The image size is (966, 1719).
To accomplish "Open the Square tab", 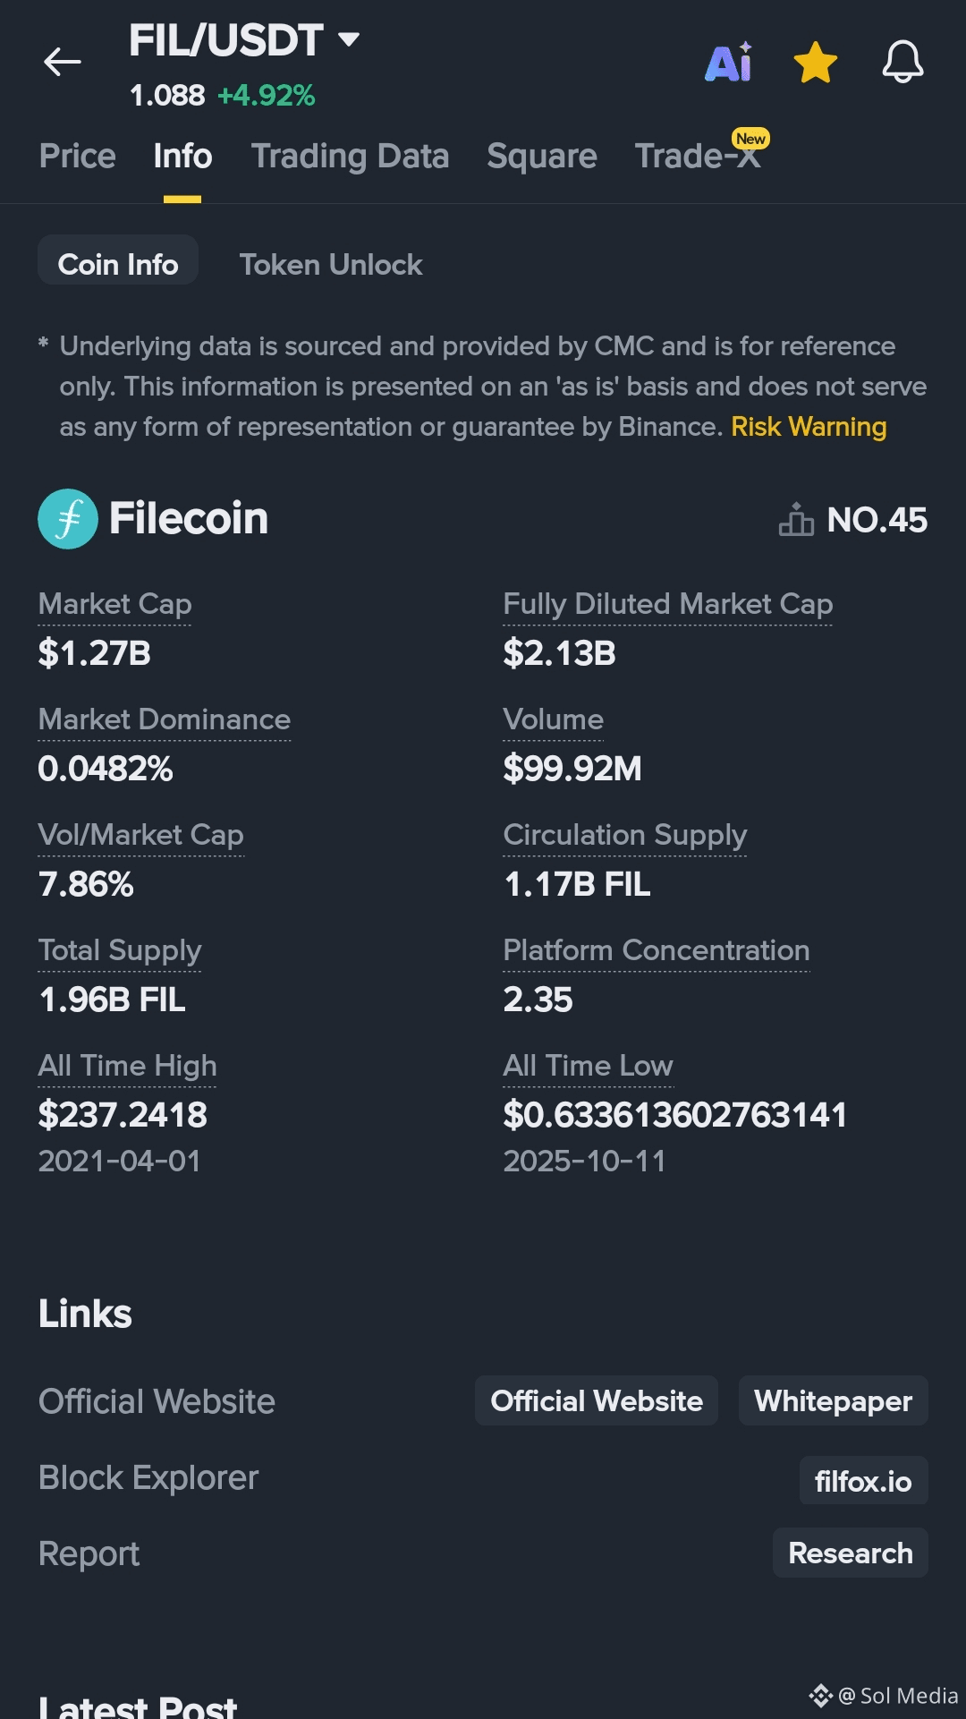I will pos(542,157).
